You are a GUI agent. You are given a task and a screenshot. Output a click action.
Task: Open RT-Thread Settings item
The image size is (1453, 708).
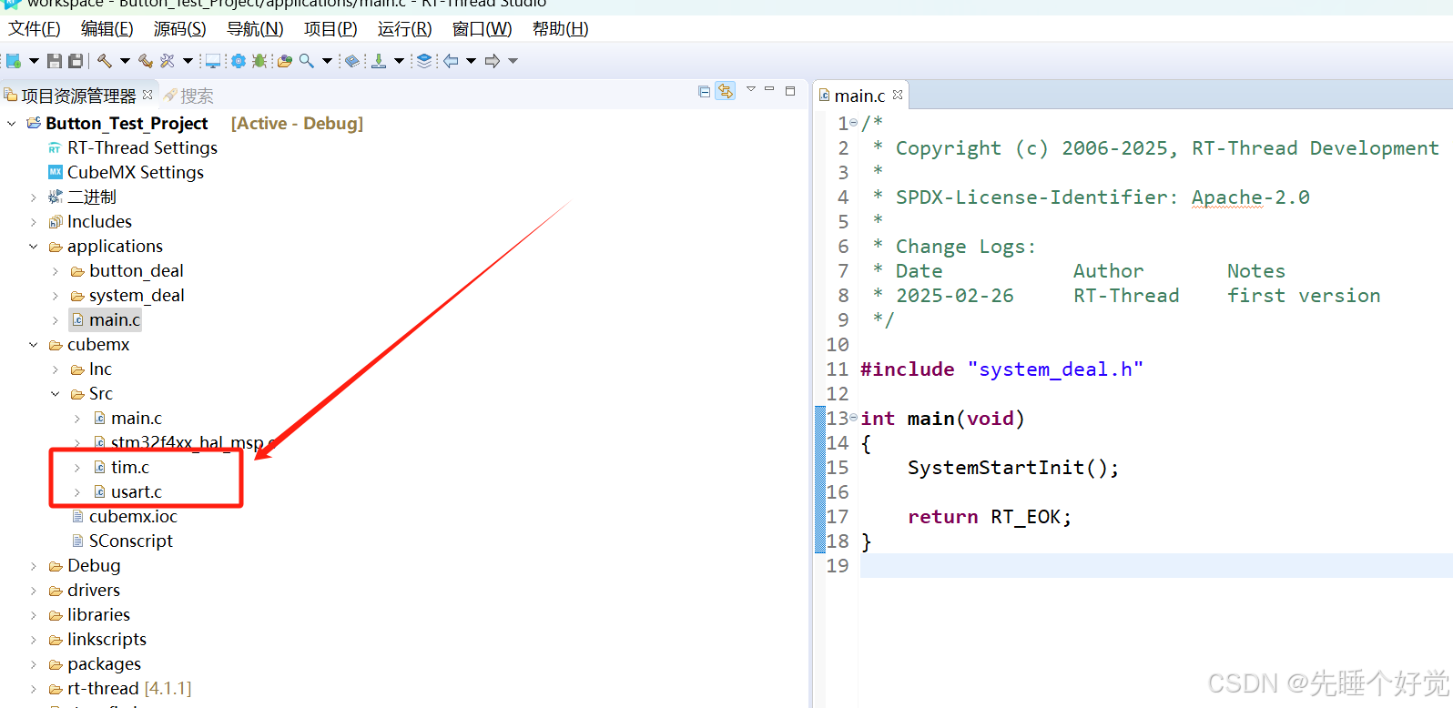click(x=133, y=147)
